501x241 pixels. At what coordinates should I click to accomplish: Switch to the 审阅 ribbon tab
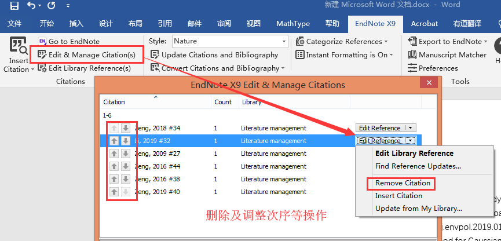(x=224, y=24)
